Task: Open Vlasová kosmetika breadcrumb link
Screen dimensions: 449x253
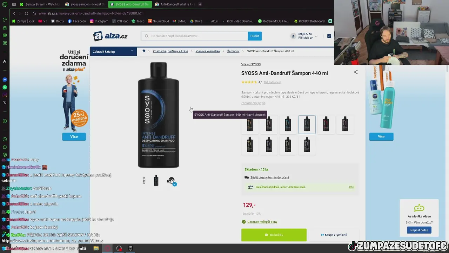Action: point(208,51)
